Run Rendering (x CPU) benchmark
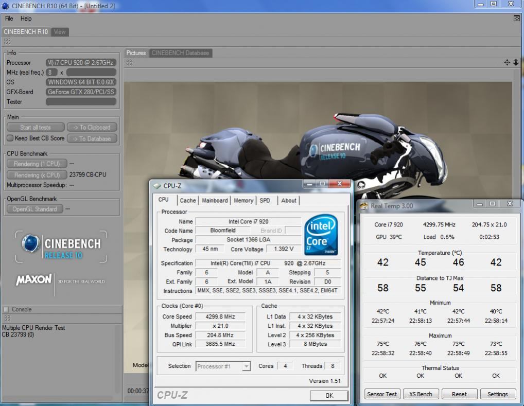Viewport: 524px width, 406px height. click(37, 175)
